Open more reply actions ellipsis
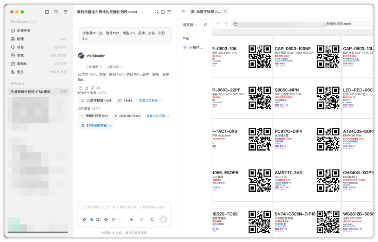378x242 pixels. coord(104,88)
